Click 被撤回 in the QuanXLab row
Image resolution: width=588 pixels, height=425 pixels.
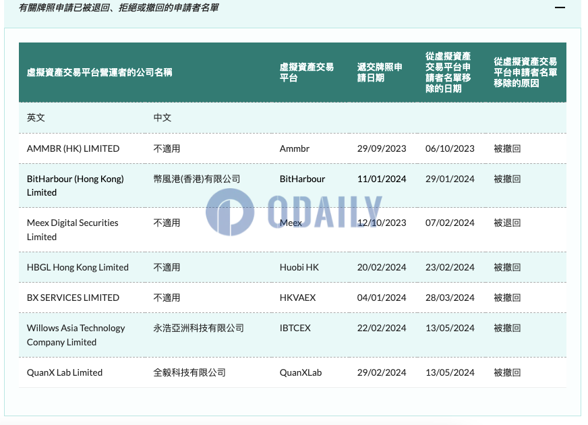(x=507, y=373)
